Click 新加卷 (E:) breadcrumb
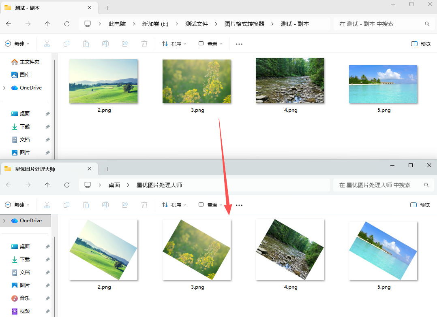Screen dimensions: 437x317 155,24
